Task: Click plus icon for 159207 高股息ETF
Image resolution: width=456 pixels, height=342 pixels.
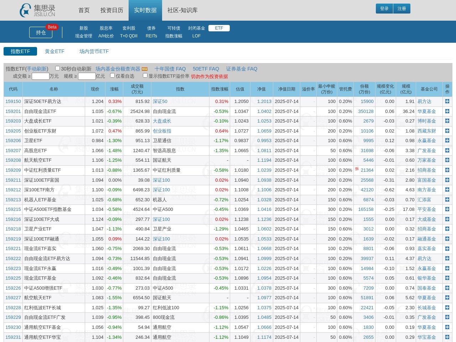Action: (447, 151)
